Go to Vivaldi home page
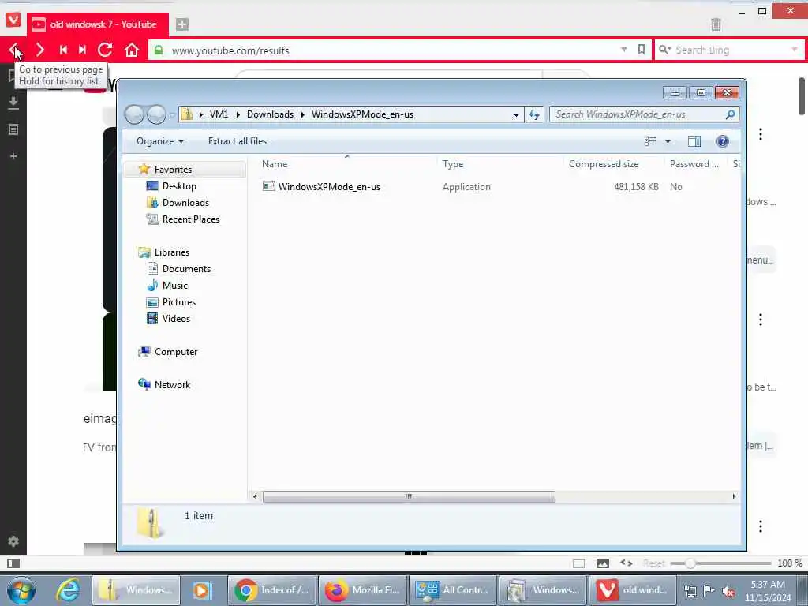This screenshot has height=606, width=808. coord(132,50)
